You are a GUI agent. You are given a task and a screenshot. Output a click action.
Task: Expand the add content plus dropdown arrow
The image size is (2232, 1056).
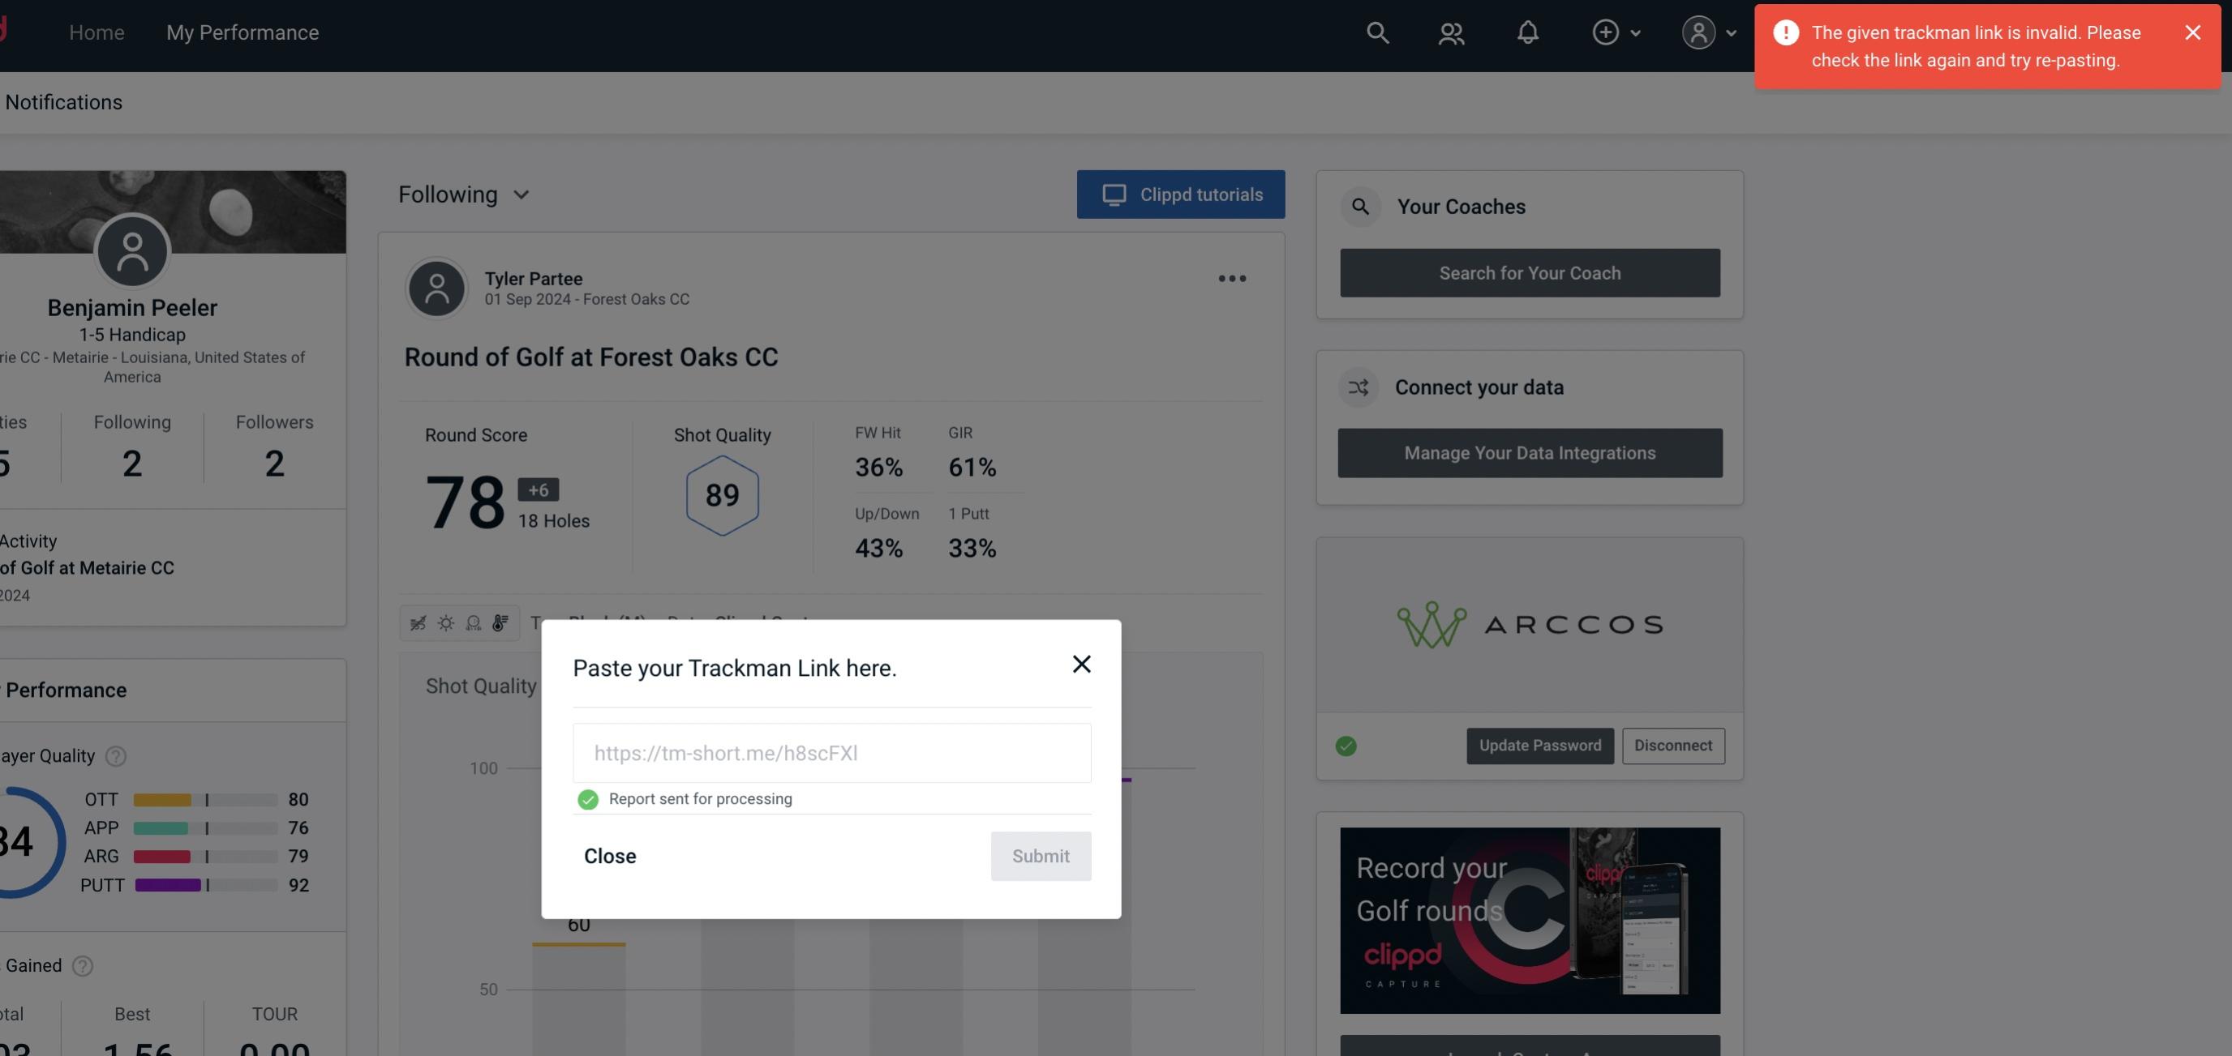pyautogui.click(x=1636, y=32)
